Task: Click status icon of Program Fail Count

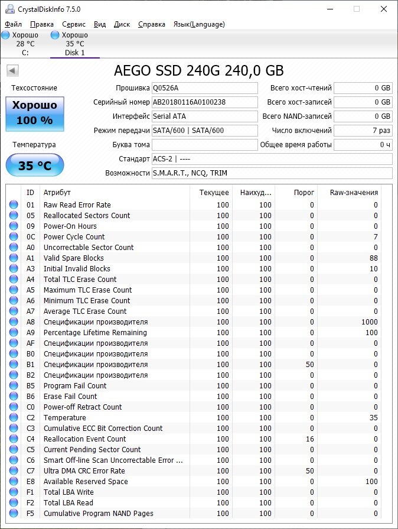Action: 14,385
